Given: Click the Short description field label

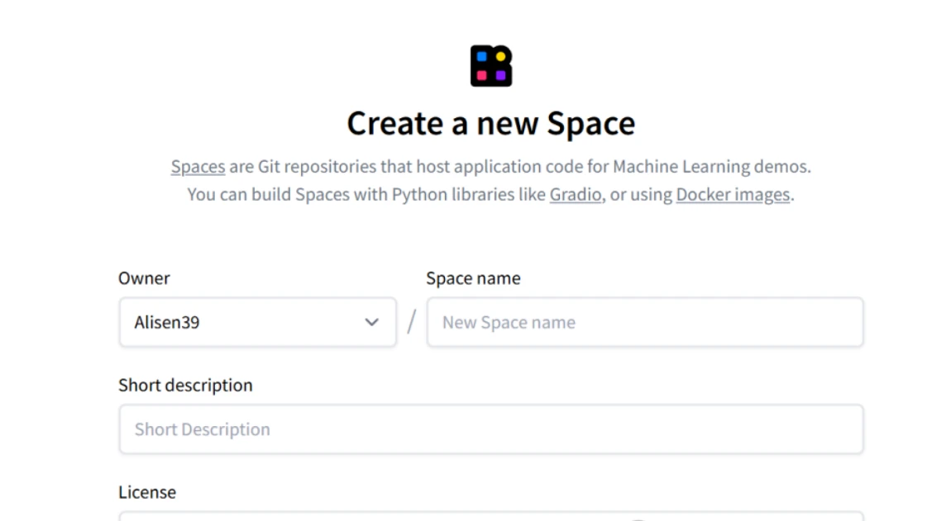Looking at the screenshot, I should click(x=185, y=386).
